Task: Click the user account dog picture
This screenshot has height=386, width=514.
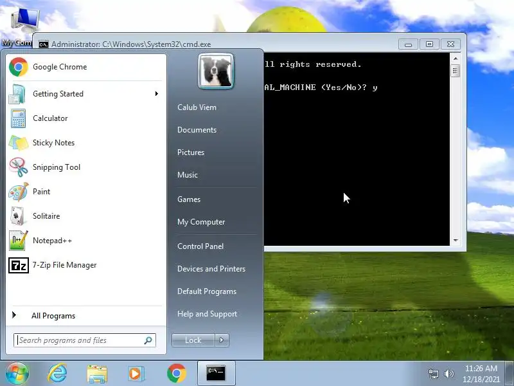Action: pos(216,71)
